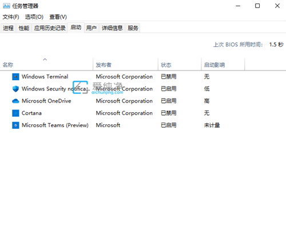
Task: Switch to the 性能 tab
Action: (24, 28)
